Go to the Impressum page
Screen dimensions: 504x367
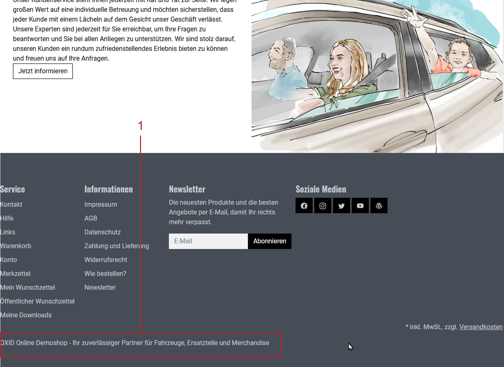tap(101, 205)
